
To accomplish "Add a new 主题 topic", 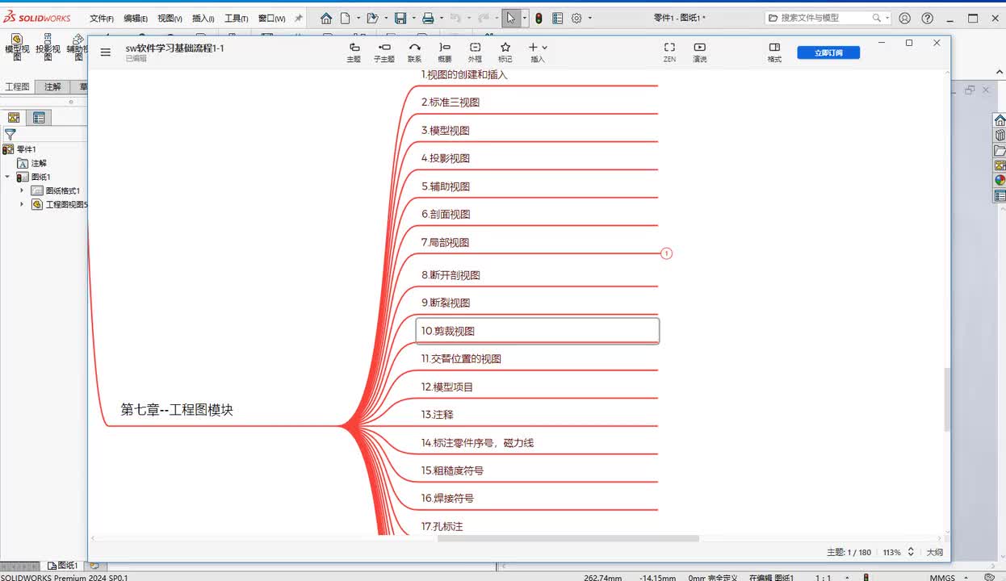I will (x=354, y=52).
